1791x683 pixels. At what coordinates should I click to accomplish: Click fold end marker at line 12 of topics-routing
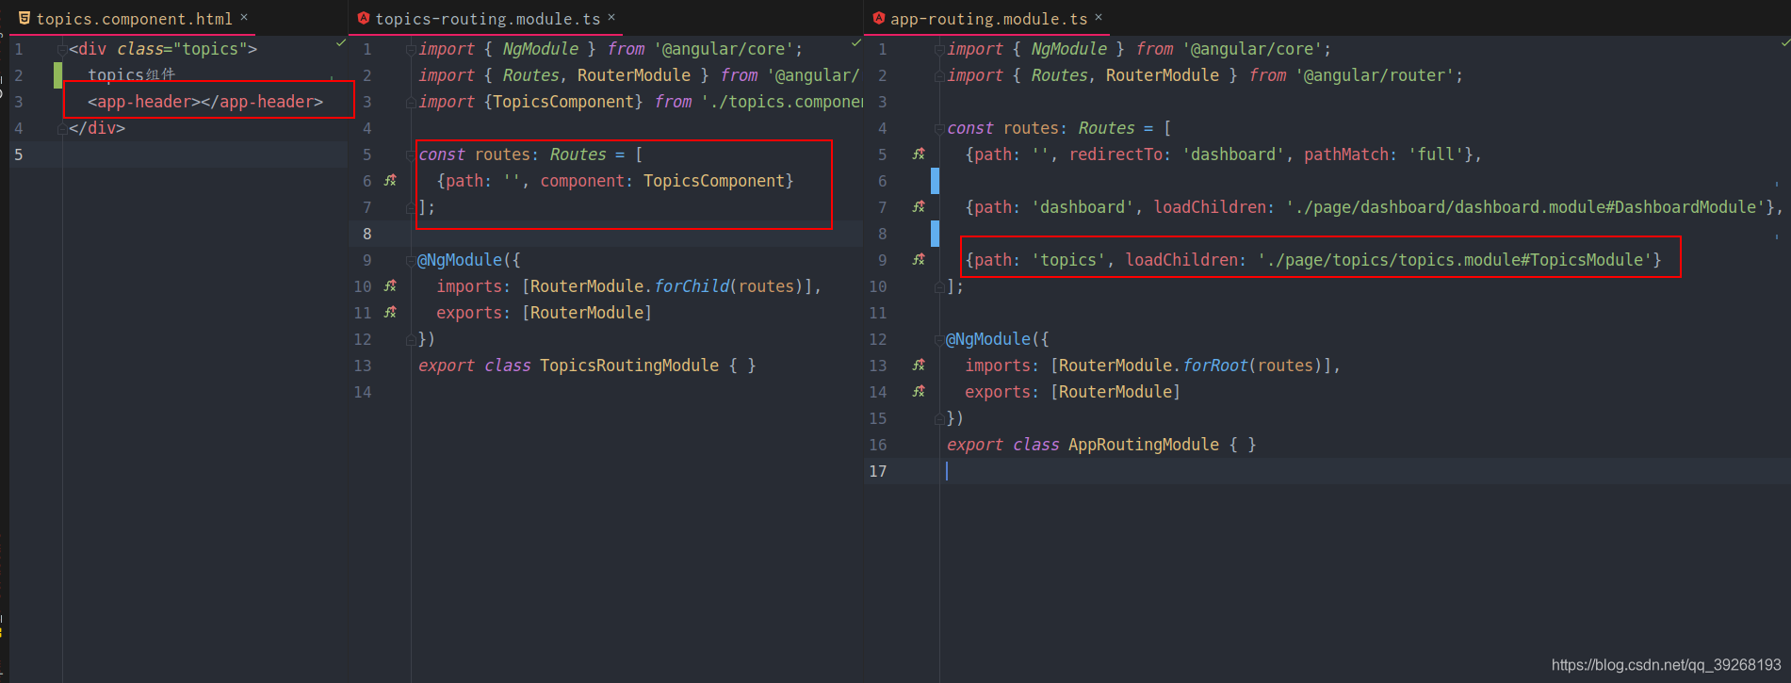pyautogui.click(x=411, y=339)
